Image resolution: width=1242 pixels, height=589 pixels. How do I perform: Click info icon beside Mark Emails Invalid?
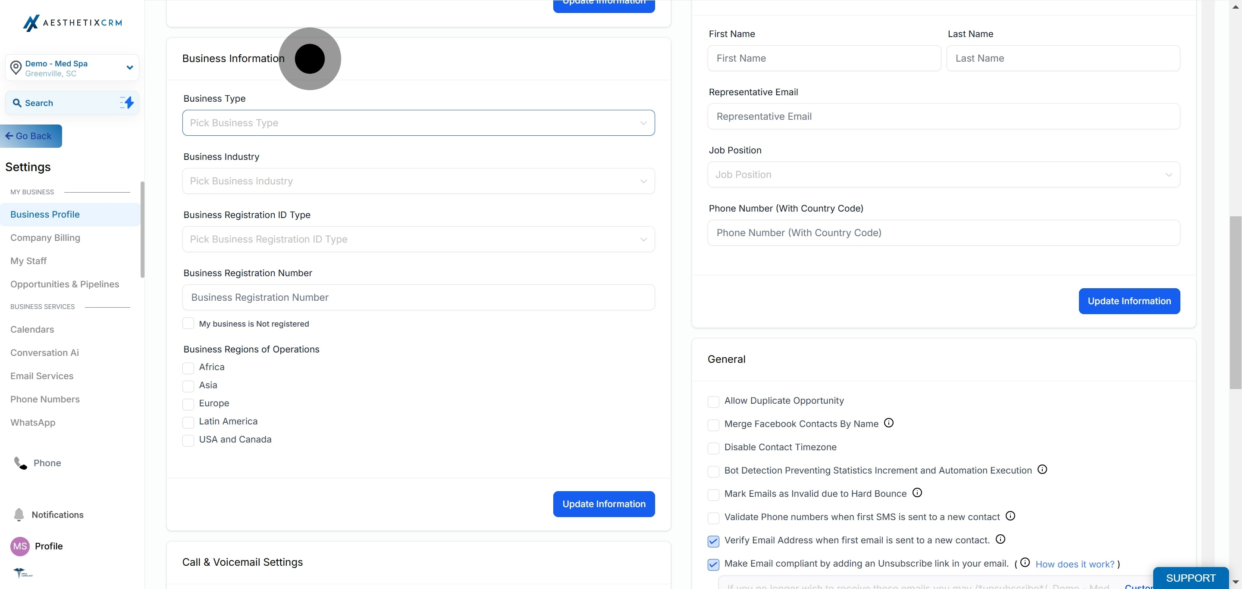point(917,492)
